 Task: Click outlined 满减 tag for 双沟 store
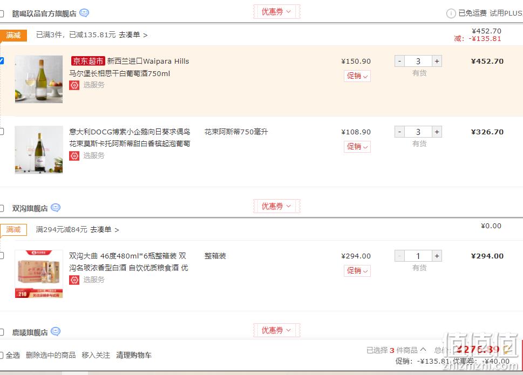click(13, 230)
